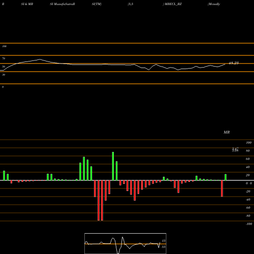Click the '53' value in the mini chart
Screen dimensions: 254x254
(x=164, y=247)
